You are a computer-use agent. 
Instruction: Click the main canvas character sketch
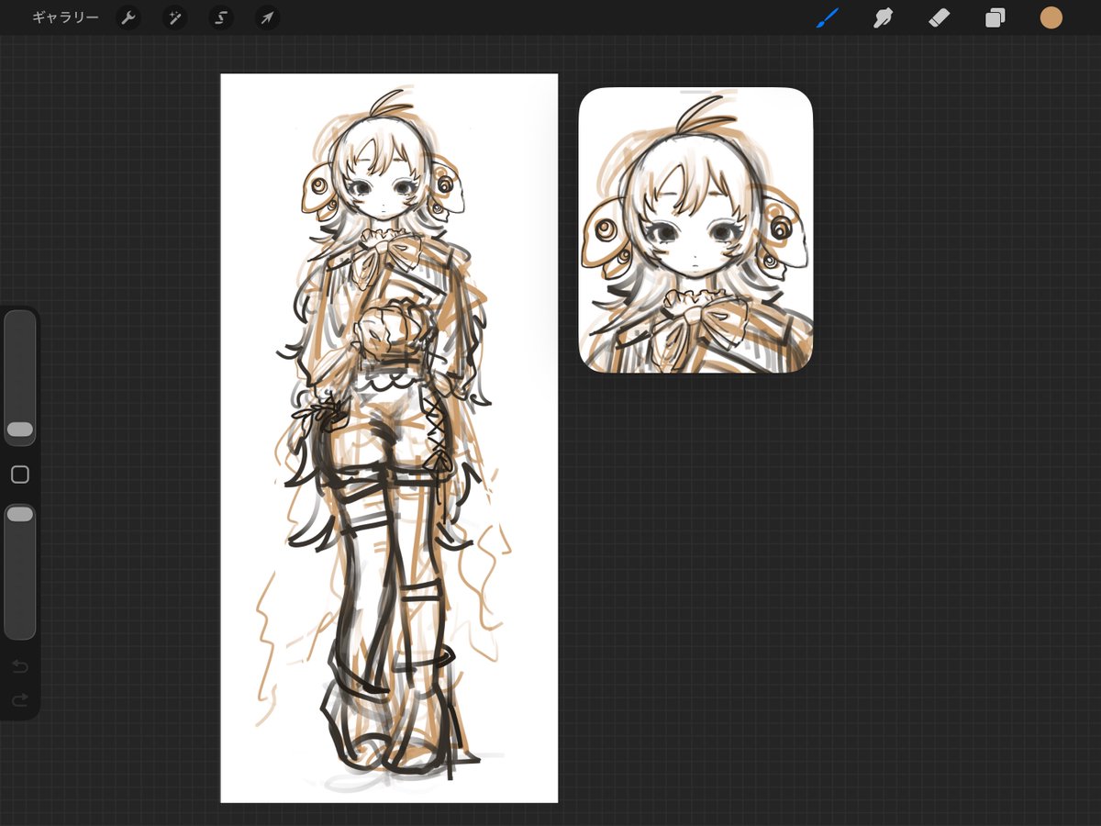[389, 438]
